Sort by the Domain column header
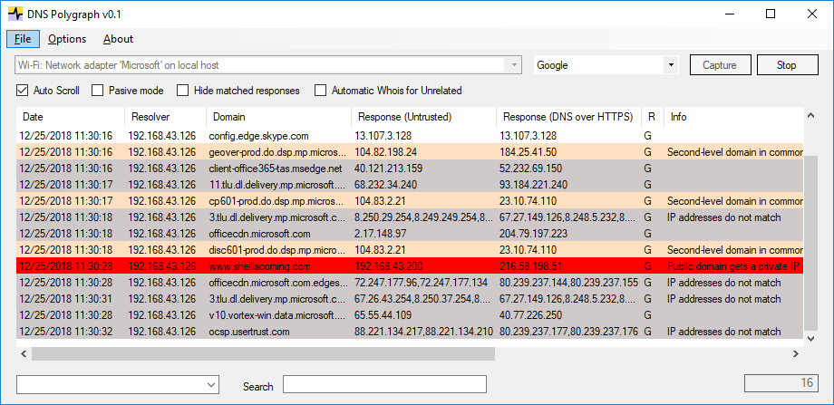The width and height of the screenshot is (834, 405). [x=277, y=117]
